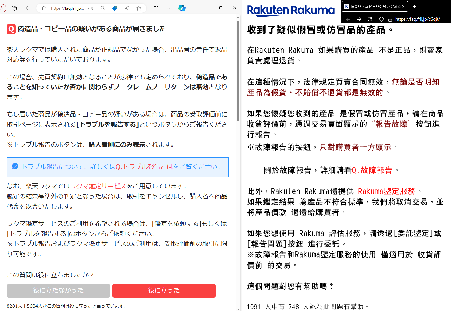Select the 偽造品・コピー品 browser tab on right
The height and width of the screenshot is (311, 451).
click(375, 6)
